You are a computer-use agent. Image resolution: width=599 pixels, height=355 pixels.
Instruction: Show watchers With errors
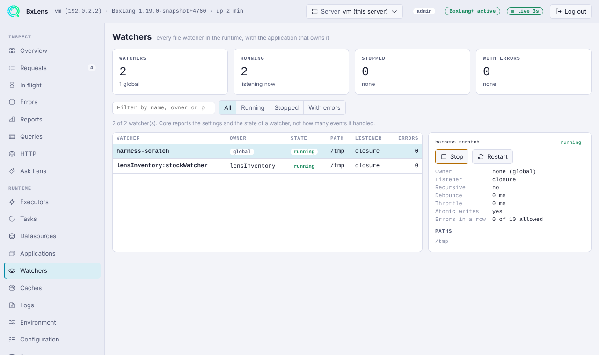(324, 107)
